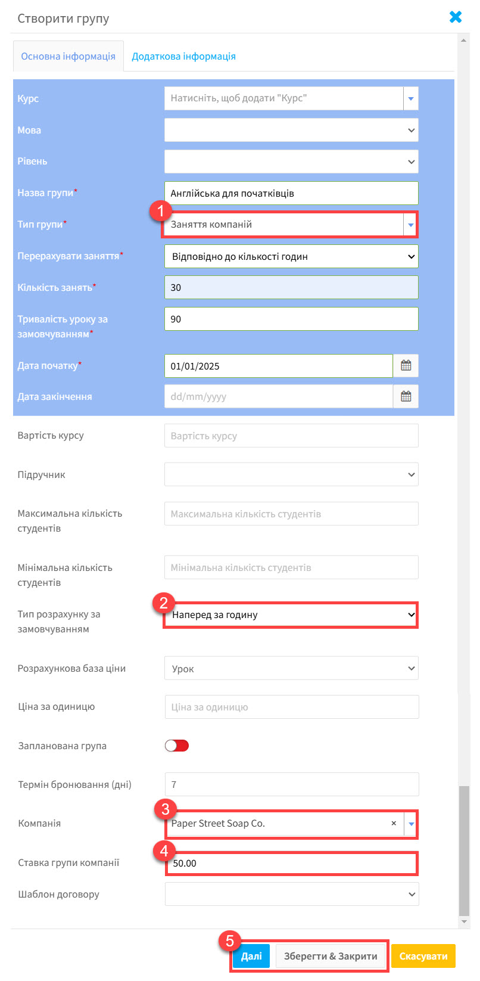
Task: Open the Рівень dropdown
Action: click(291, 162)
